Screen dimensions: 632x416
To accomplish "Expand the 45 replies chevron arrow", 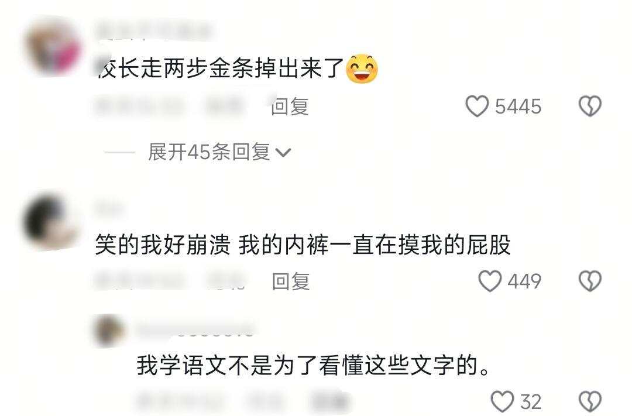I will click(283, 153).
